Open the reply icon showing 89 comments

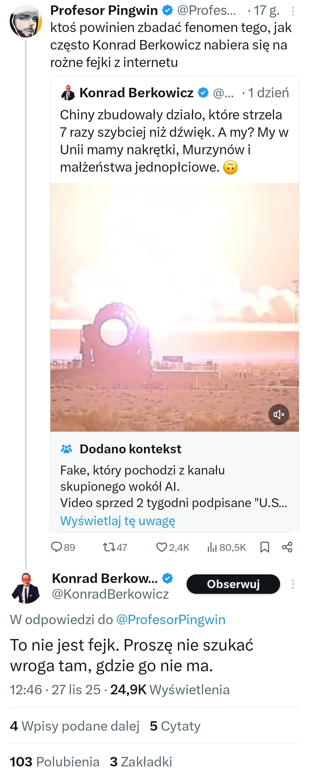coord(56,547)
